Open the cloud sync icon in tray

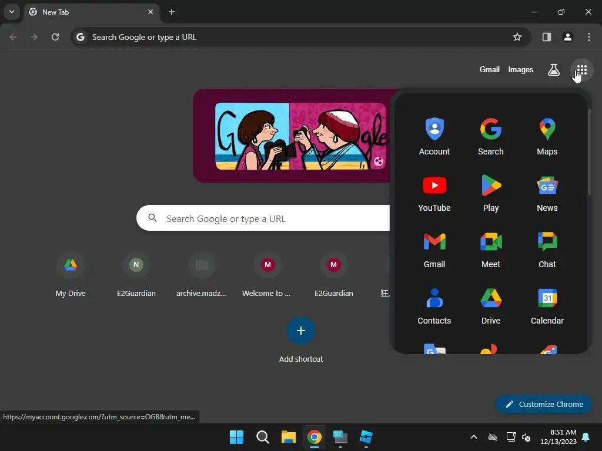[493, 437]
